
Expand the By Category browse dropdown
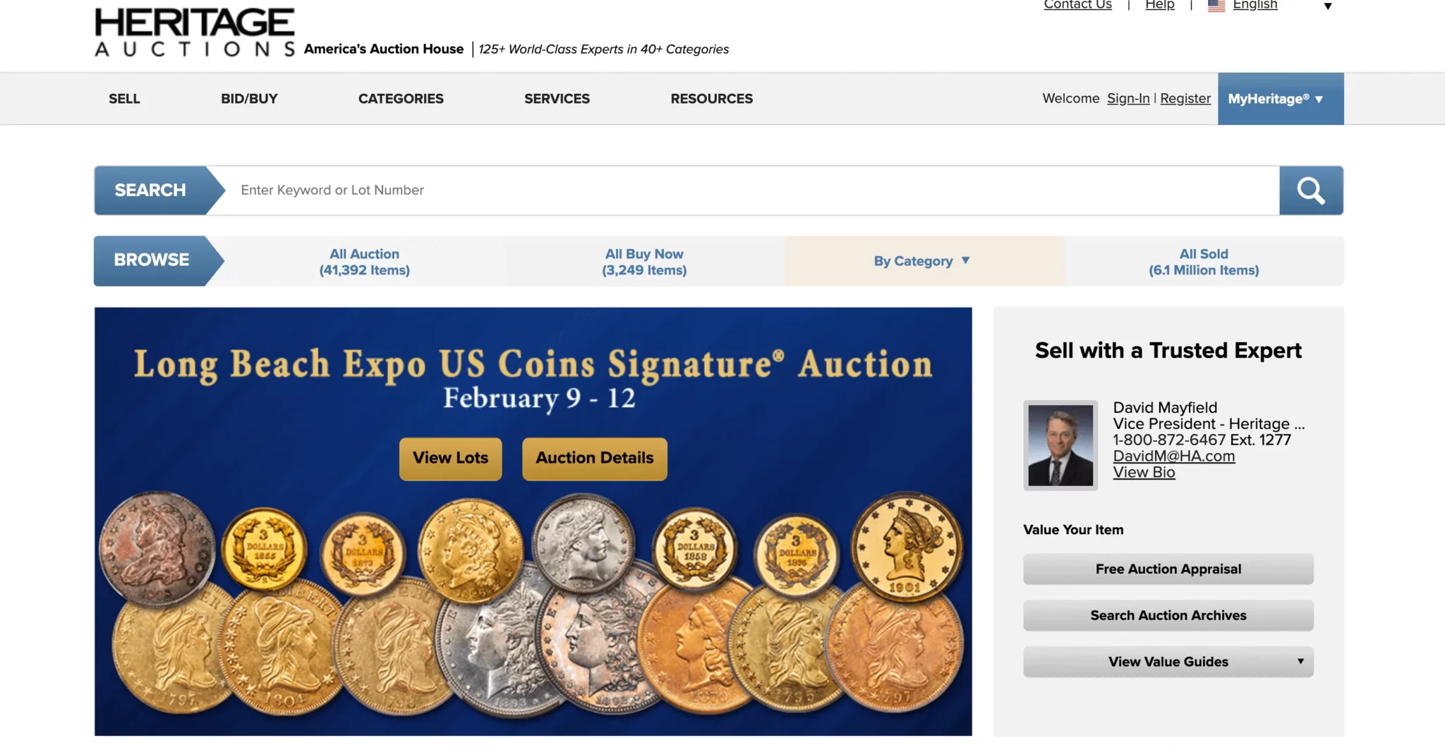[x=923, y=261]
